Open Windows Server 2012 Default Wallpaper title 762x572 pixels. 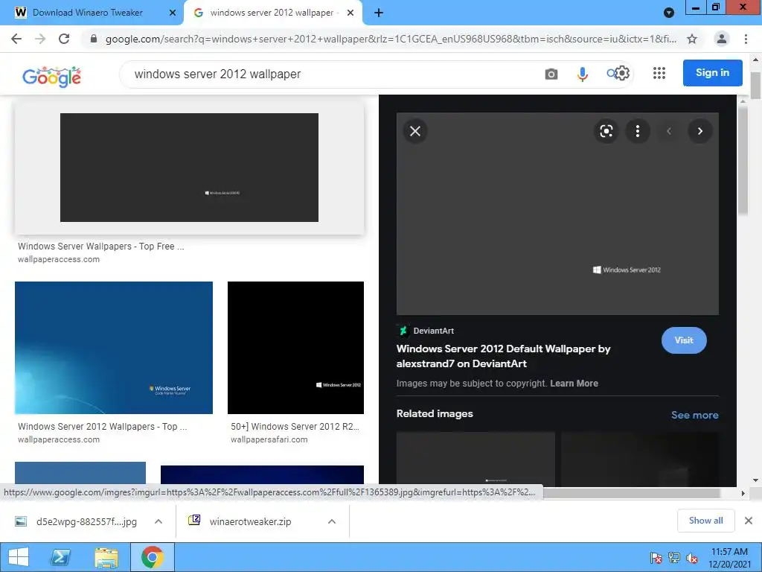pyautogui.click(x=503, y=356)
